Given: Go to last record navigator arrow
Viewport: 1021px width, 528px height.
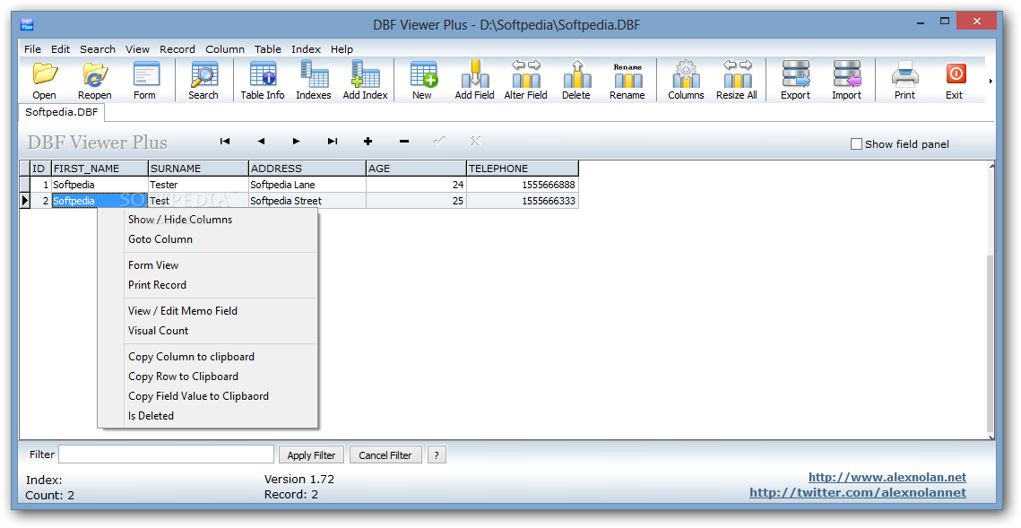Looking at the screenshot, I should [332, 142].
